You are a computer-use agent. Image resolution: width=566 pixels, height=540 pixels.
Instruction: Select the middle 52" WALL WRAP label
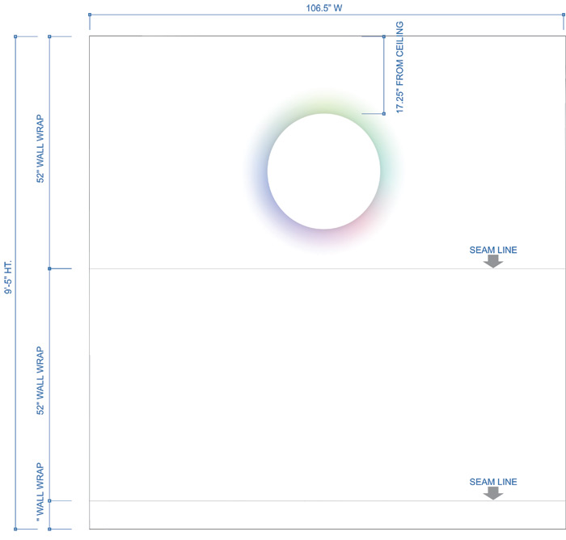(40, 381)
